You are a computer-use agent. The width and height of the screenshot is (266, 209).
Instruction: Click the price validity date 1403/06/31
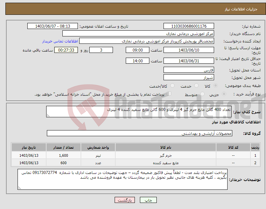[x=189, y=61]
